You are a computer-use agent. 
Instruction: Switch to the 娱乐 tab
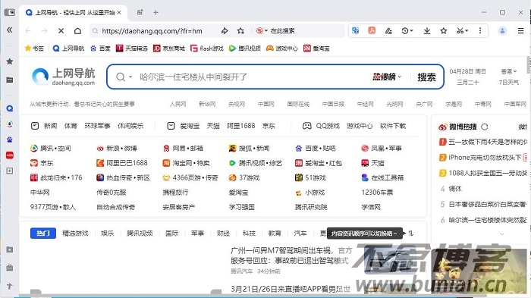coord(108,233)
